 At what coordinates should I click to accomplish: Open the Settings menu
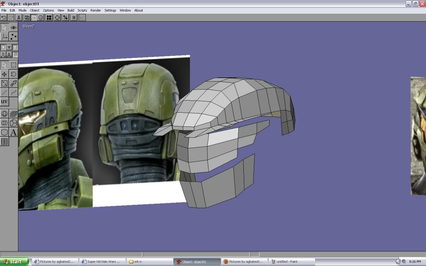point(110,10)
